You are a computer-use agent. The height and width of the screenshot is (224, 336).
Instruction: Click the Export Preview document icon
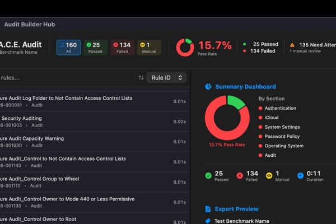click(x=208, y=209)
